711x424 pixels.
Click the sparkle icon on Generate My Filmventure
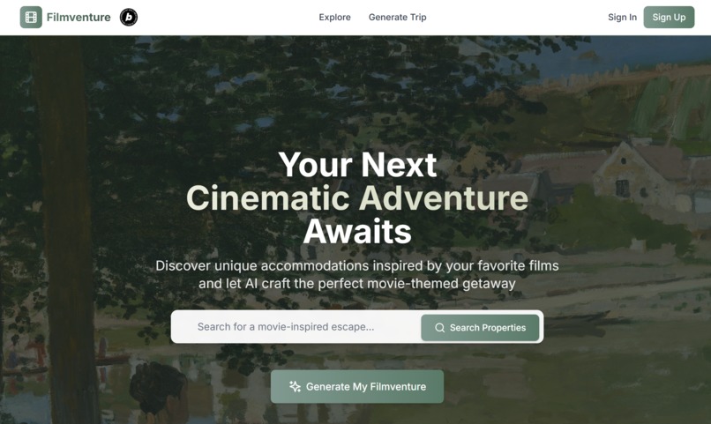296,386
